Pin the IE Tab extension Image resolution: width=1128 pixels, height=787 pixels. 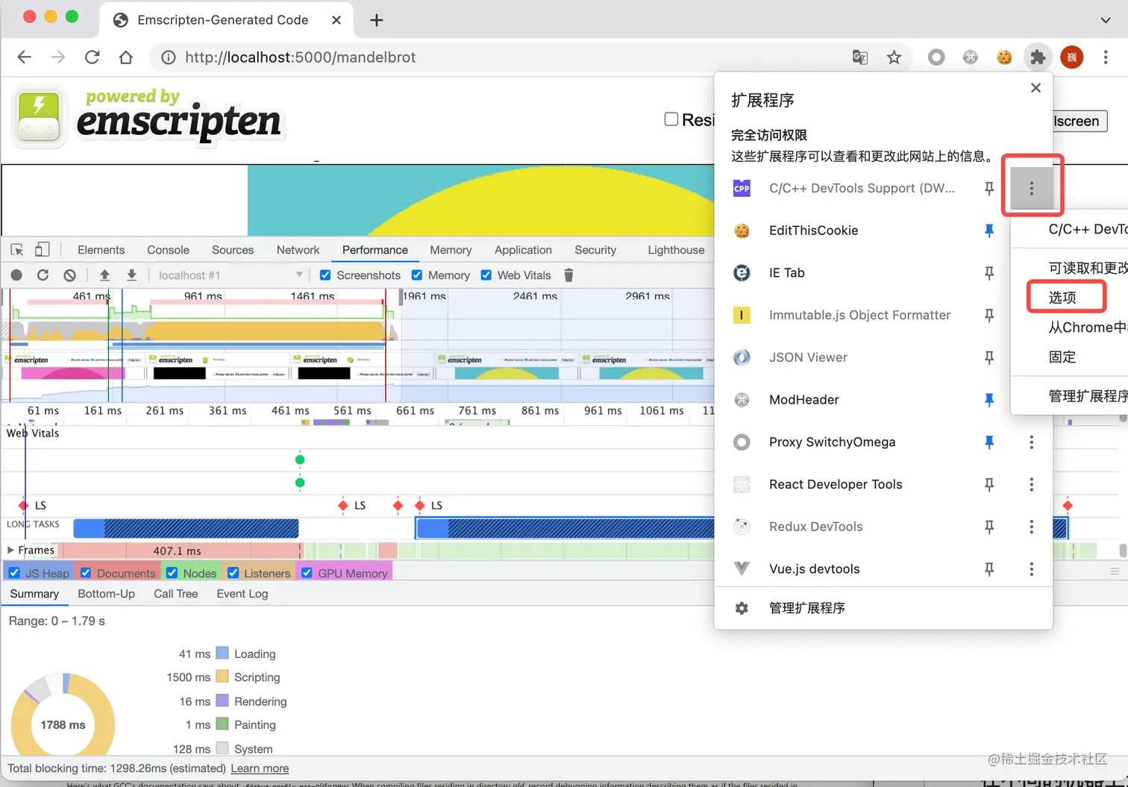tap(989, 273)
